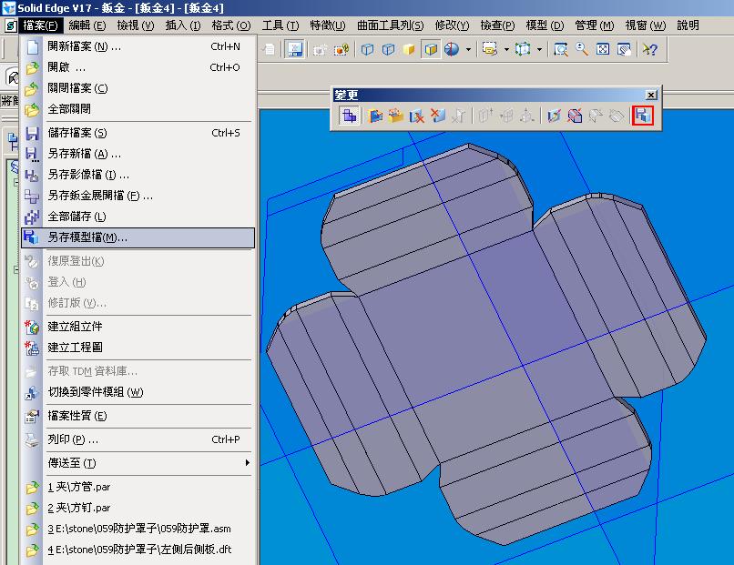
Task: Open the 說明 menu
Action: click(x=688, y=25)
